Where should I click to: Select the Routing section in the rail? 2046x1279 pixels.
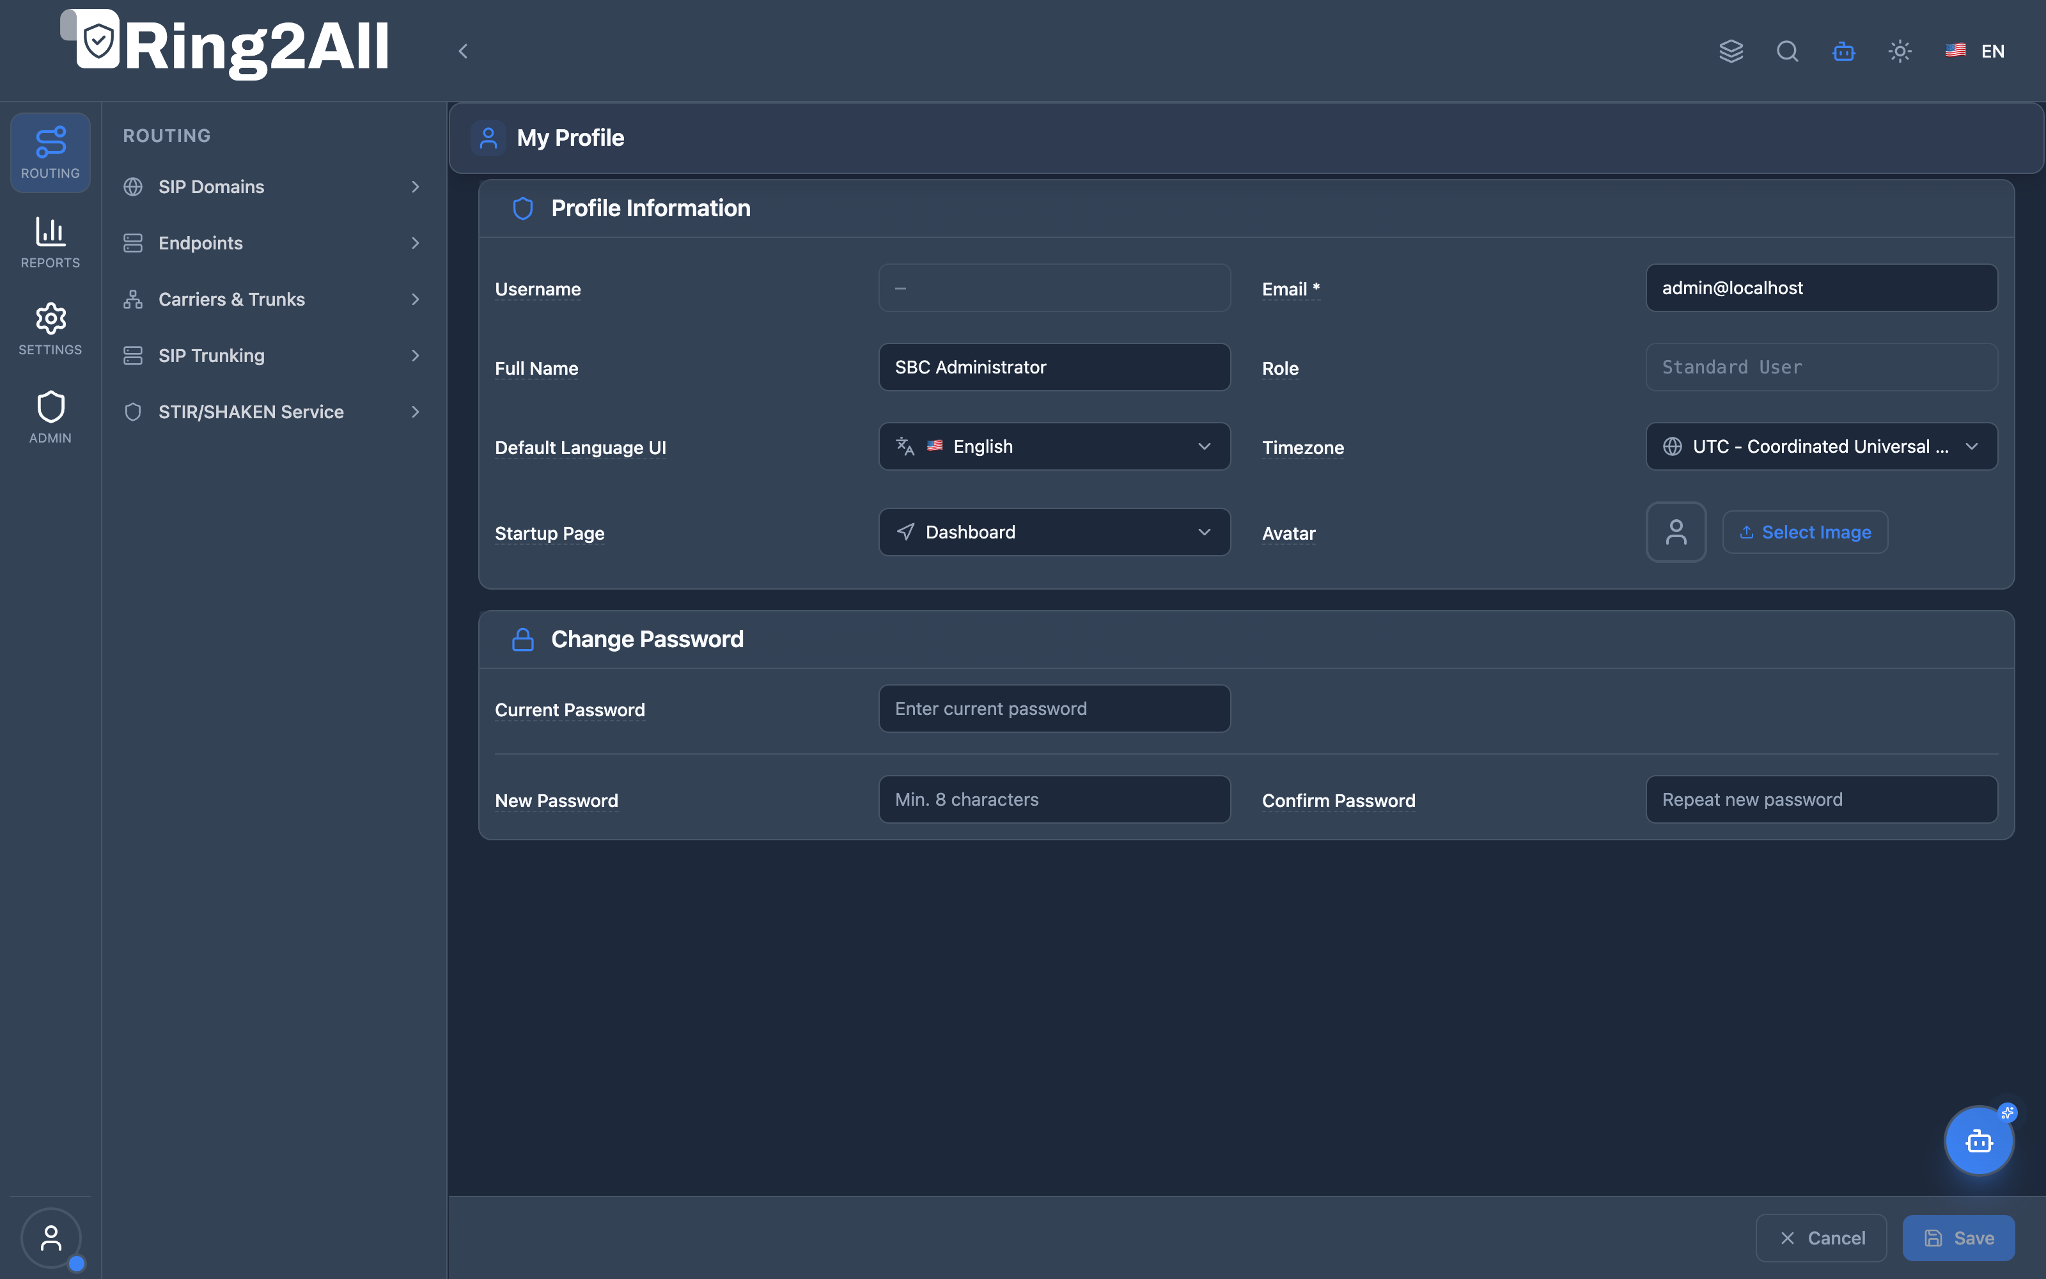pyautogui.click(x=50, y=153)
